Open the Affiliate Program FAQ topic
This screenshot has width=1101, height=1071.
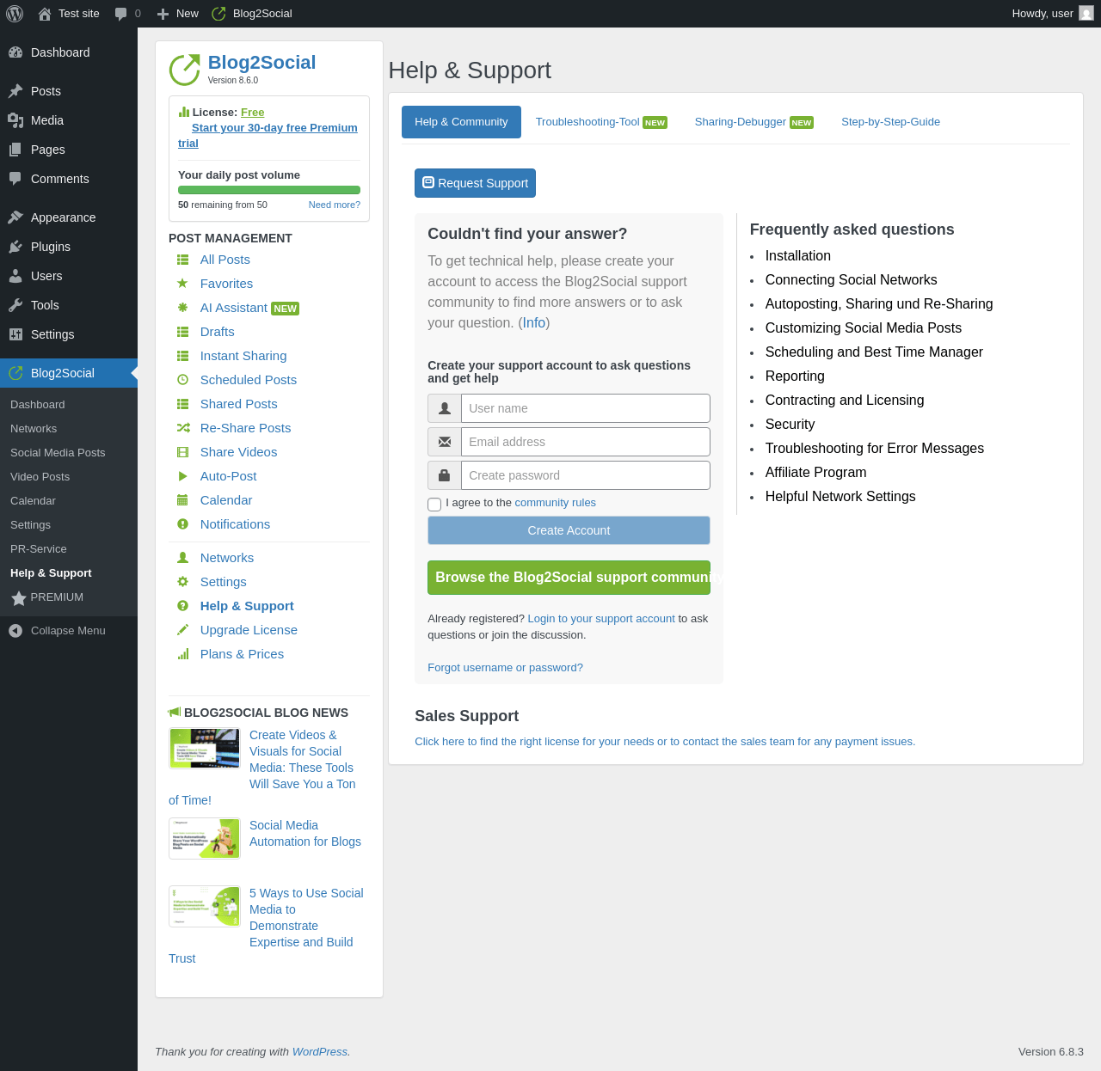[815, 473]
